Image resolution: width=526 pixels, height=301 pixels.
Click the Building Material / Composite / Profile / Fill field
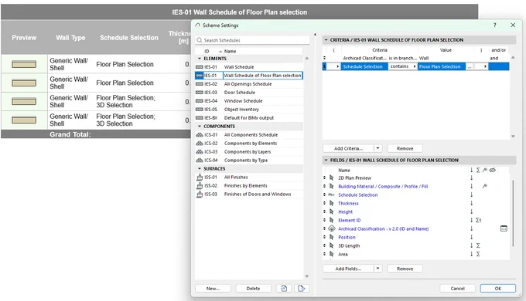tap(383, 187)
